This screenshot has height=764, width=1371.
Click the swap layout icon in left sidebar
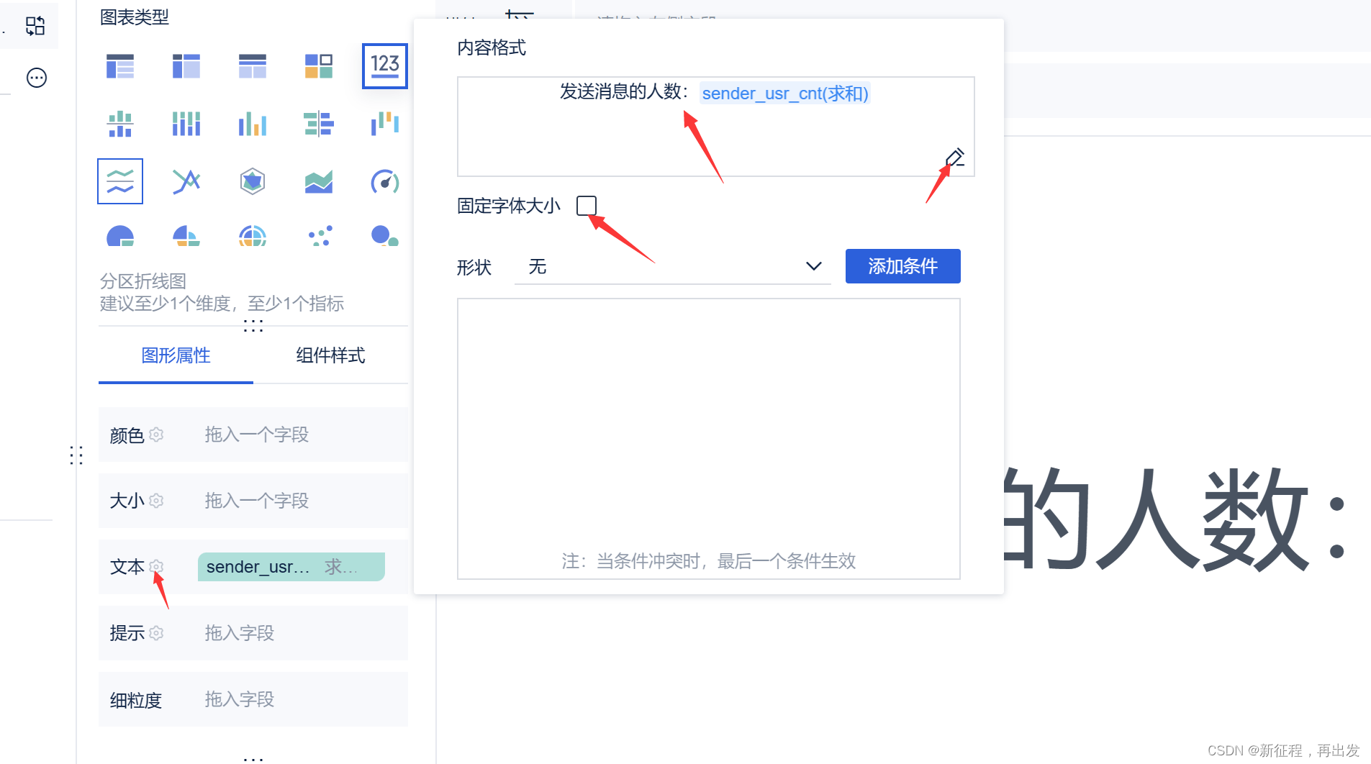[35, 26]
